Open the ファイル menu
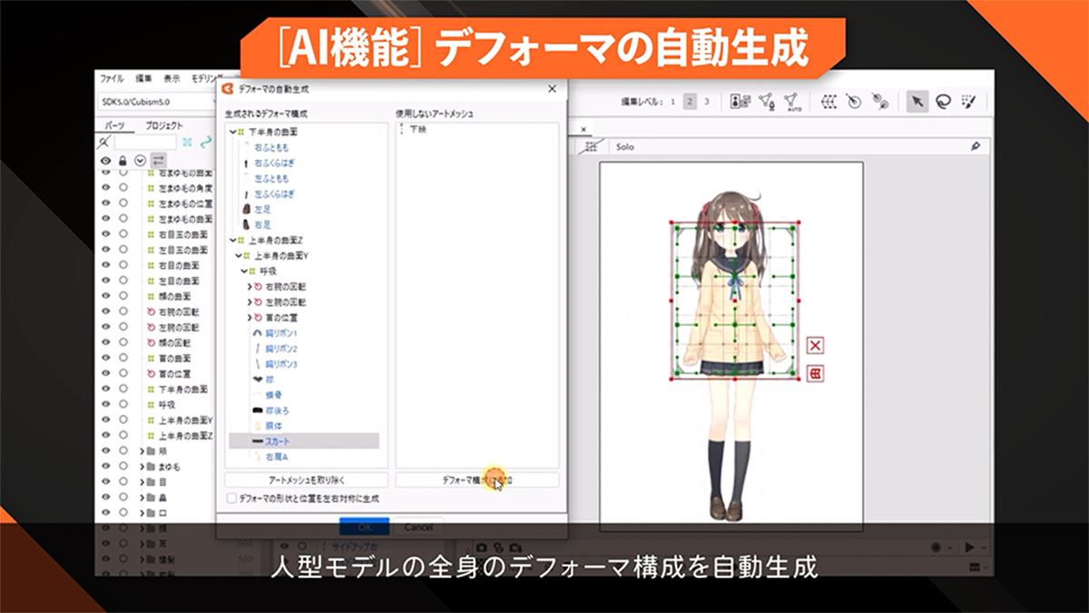The width and height of the screenshot is (1089, 613). 113,79
